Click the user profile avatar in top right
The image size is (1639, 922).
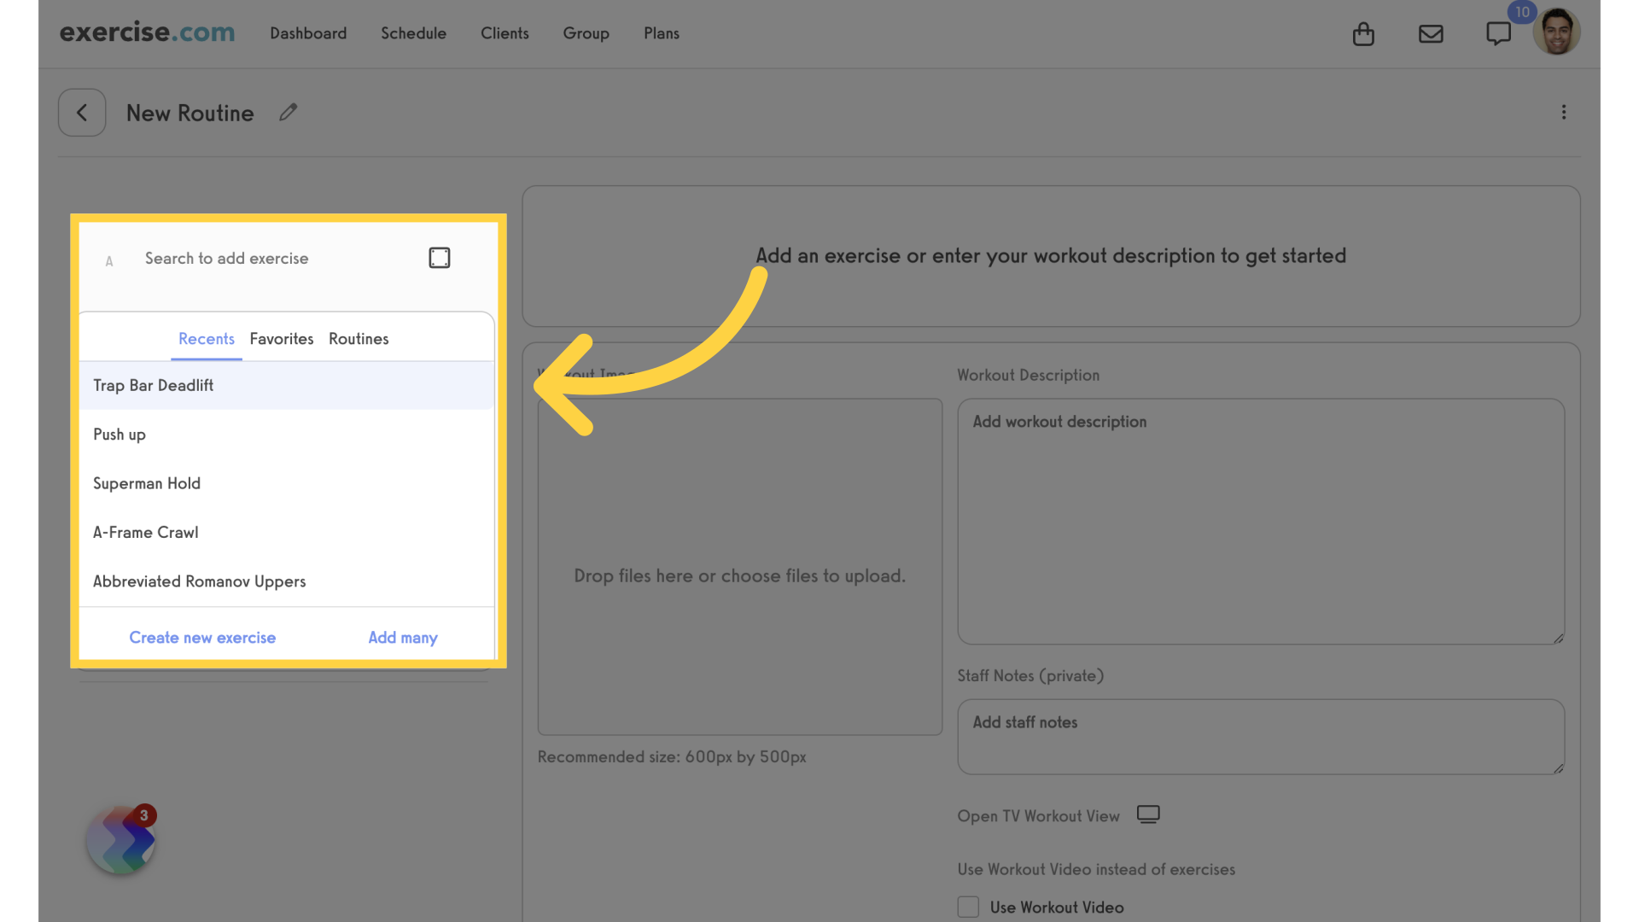1557,34
